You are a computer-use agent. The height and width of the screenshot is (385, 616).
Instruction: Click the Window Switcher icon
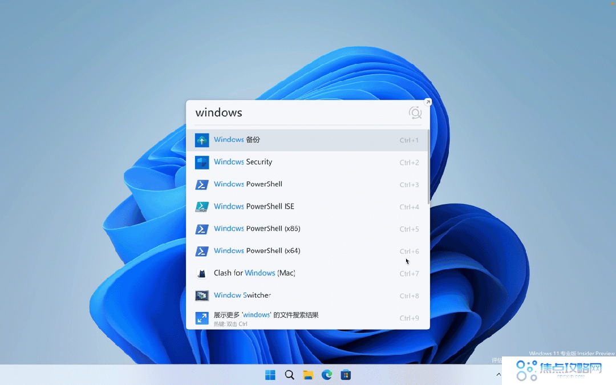point(202,295)
